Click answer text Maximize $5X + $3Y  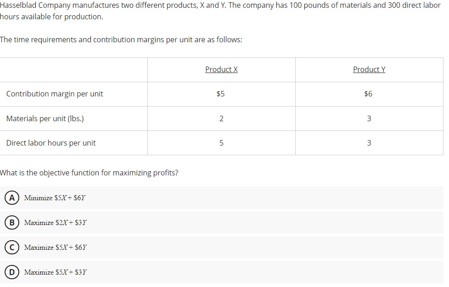click(x=55, y=272)
